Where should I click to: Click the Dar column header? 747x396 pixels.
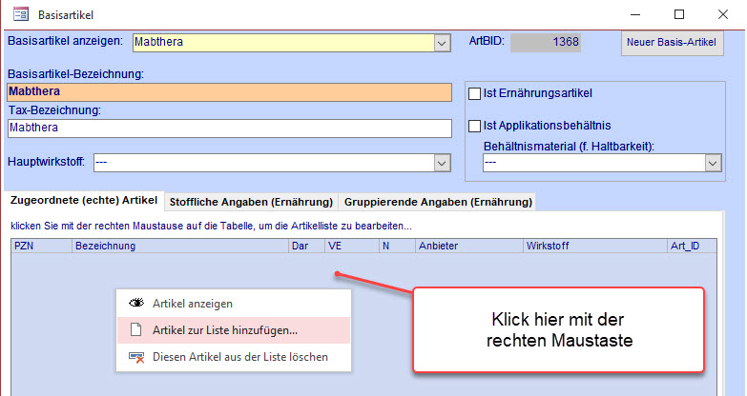pos(307,246)
